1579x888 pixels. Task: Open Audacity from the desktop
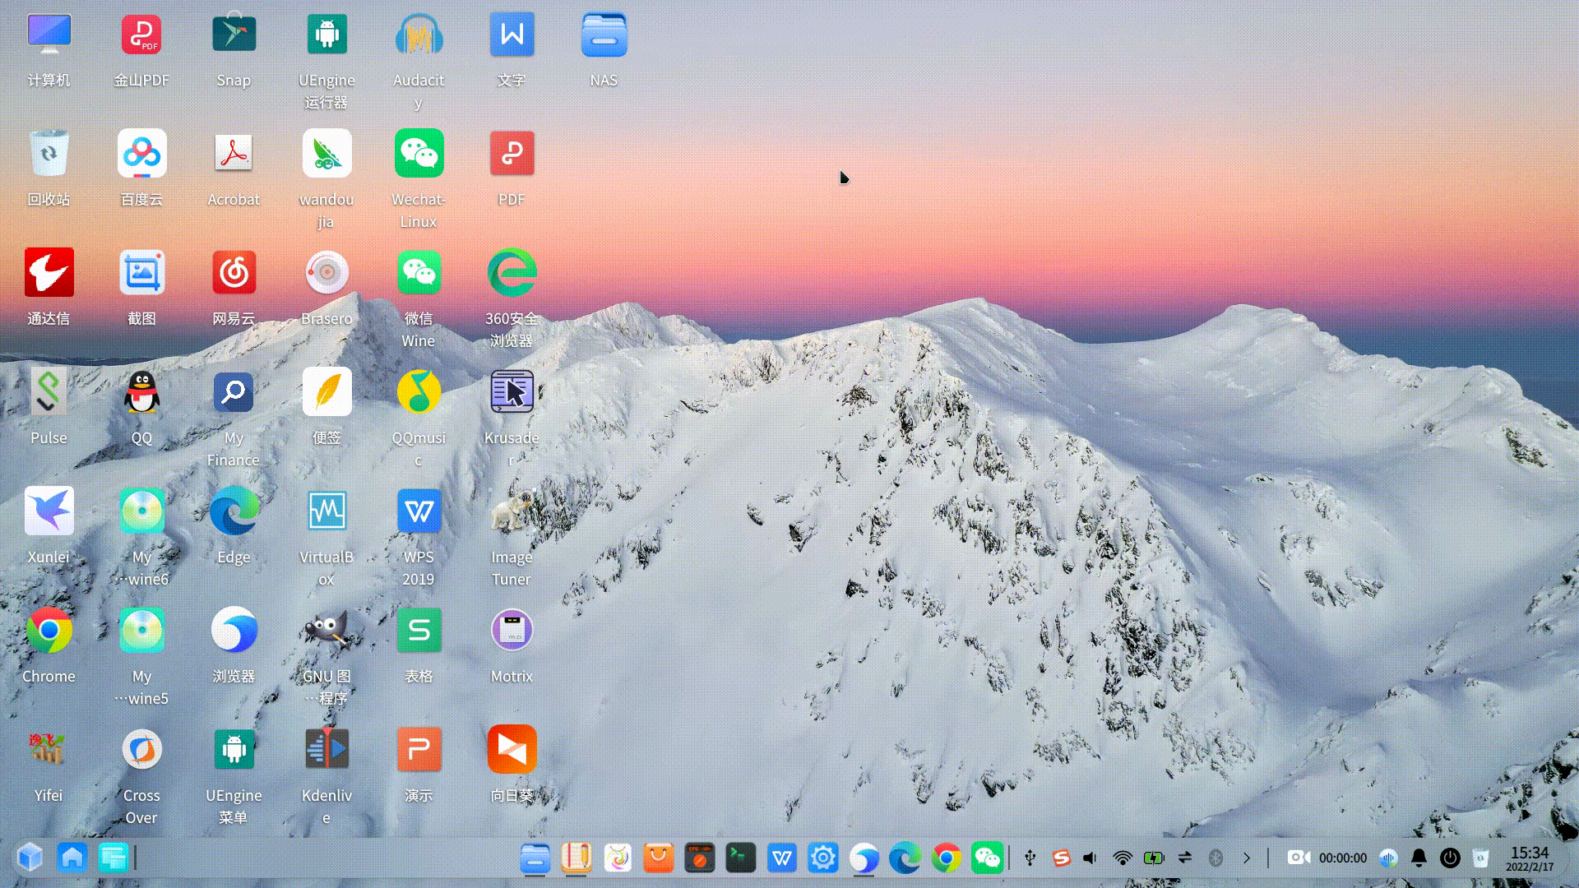click(x=419, y=35)
